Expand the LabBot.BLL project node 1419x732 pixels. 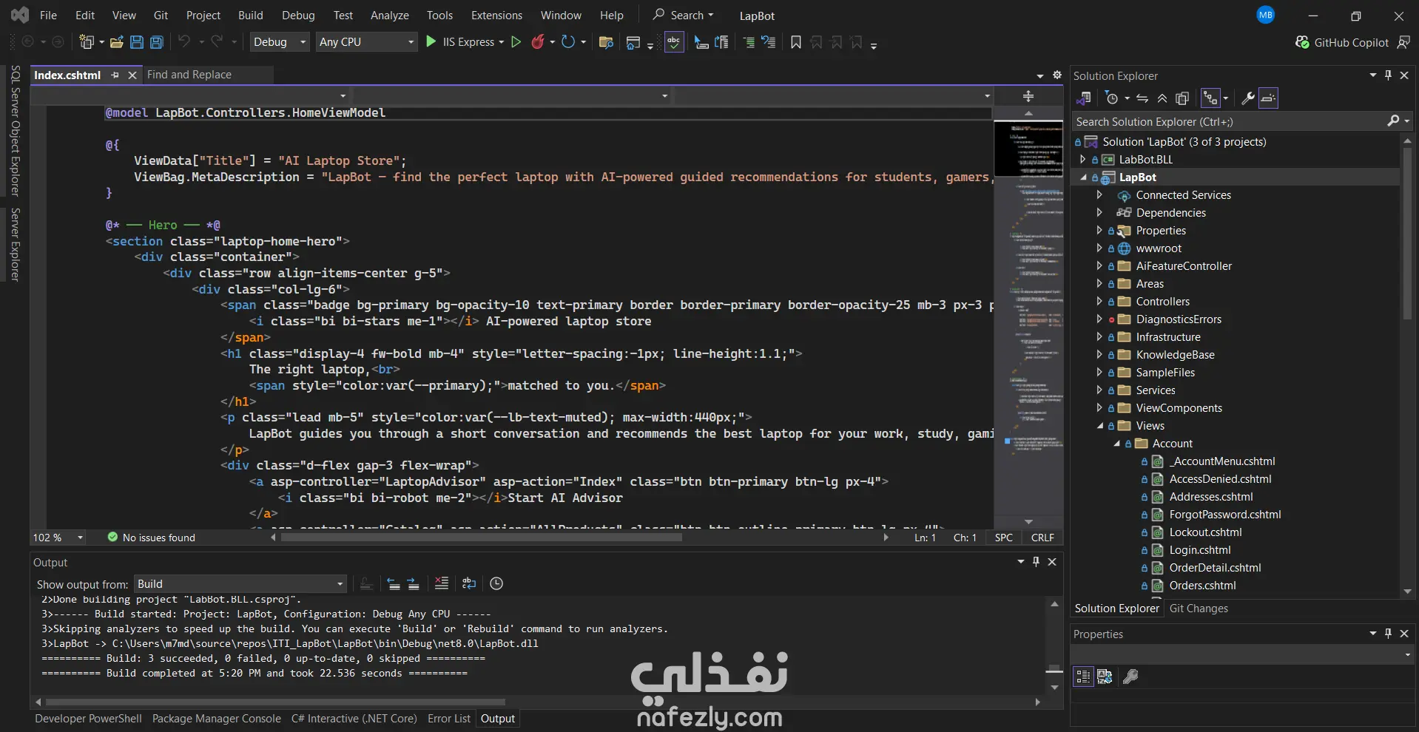tap(1083, 159)
